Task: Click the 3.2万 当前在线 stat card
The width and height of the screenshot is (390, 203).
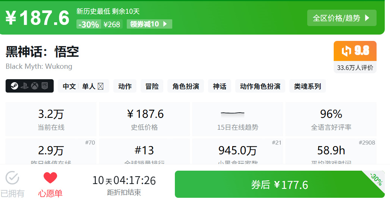Action: [x=51, y=119]
